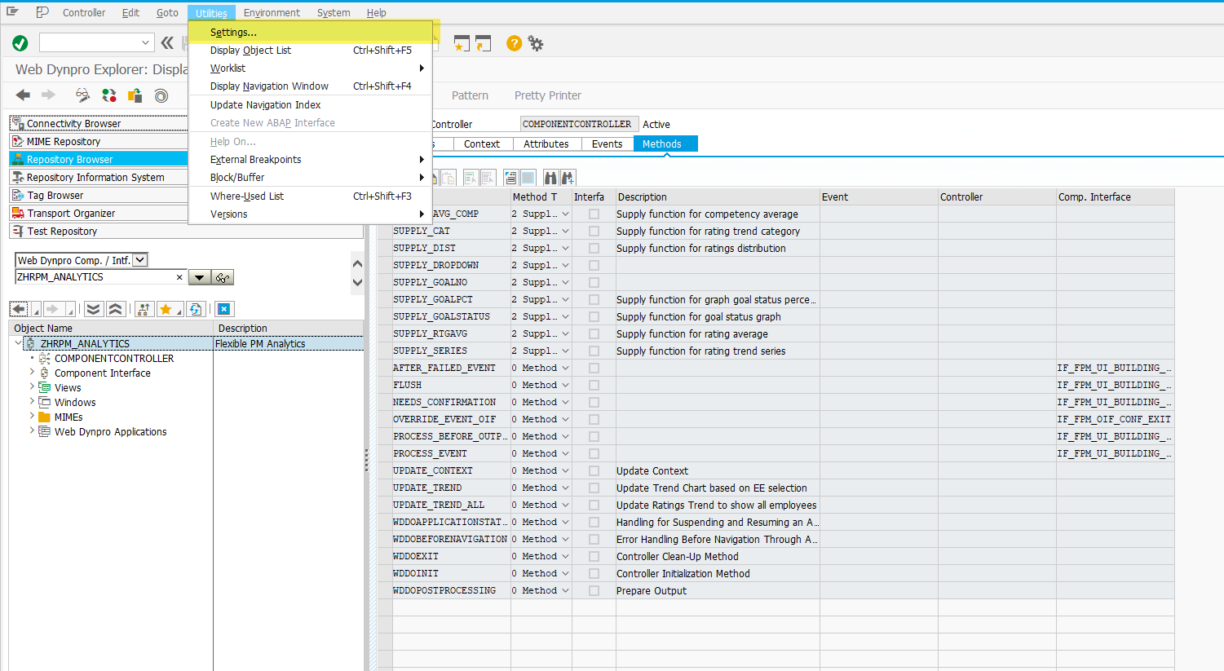This screenshot has height=671, width=1224.
Task: Choose Where-Used List menu entry
Action: coord(310,196)
